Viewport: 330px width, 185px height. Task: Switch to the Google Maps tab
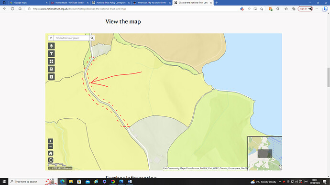pyautogui.click(x=28, y=3)
